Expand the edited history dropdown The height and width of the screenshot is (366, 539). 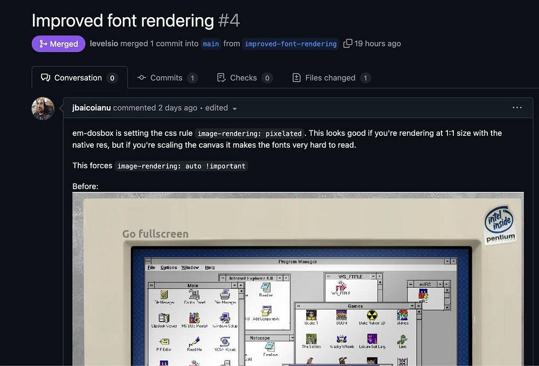(x=221, y=108)
